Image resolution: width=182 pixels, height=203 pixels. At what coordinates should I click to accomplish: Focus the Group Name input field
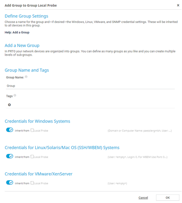(90, 86)
